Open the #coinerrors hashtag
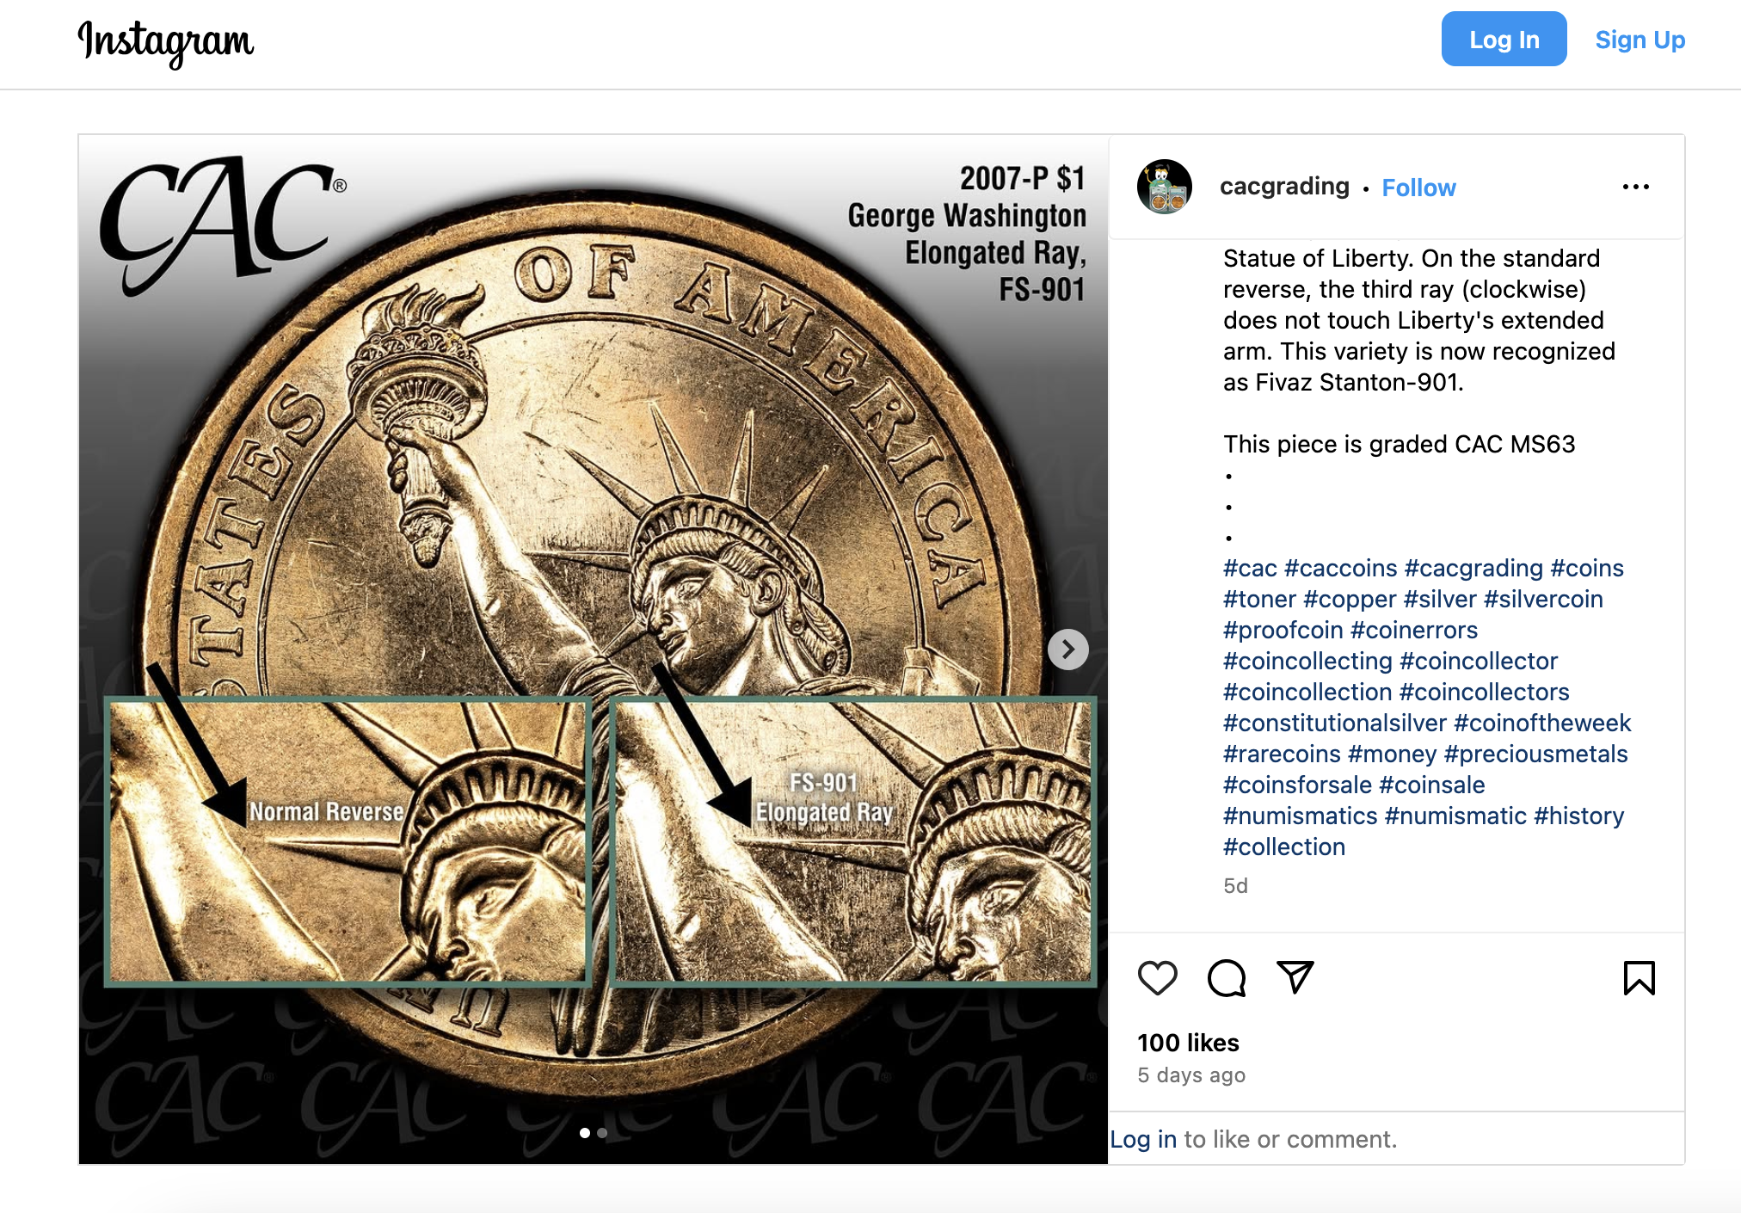Viewport: 1741px width, 1213px height. tap(1414, 630)
